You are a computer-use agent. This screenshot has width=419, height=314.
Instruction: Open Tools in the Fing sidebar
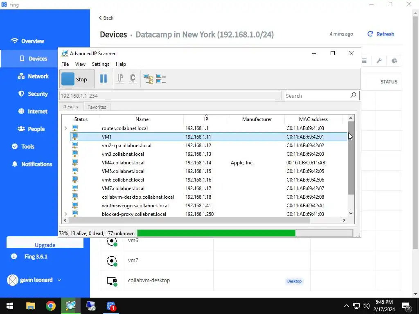click(23, 147)
